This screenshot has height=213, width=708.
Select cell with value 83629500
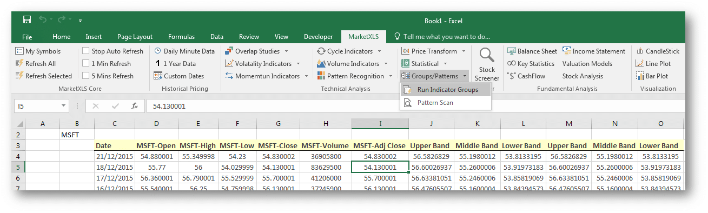pyautogui.click(x=325, y=167)
